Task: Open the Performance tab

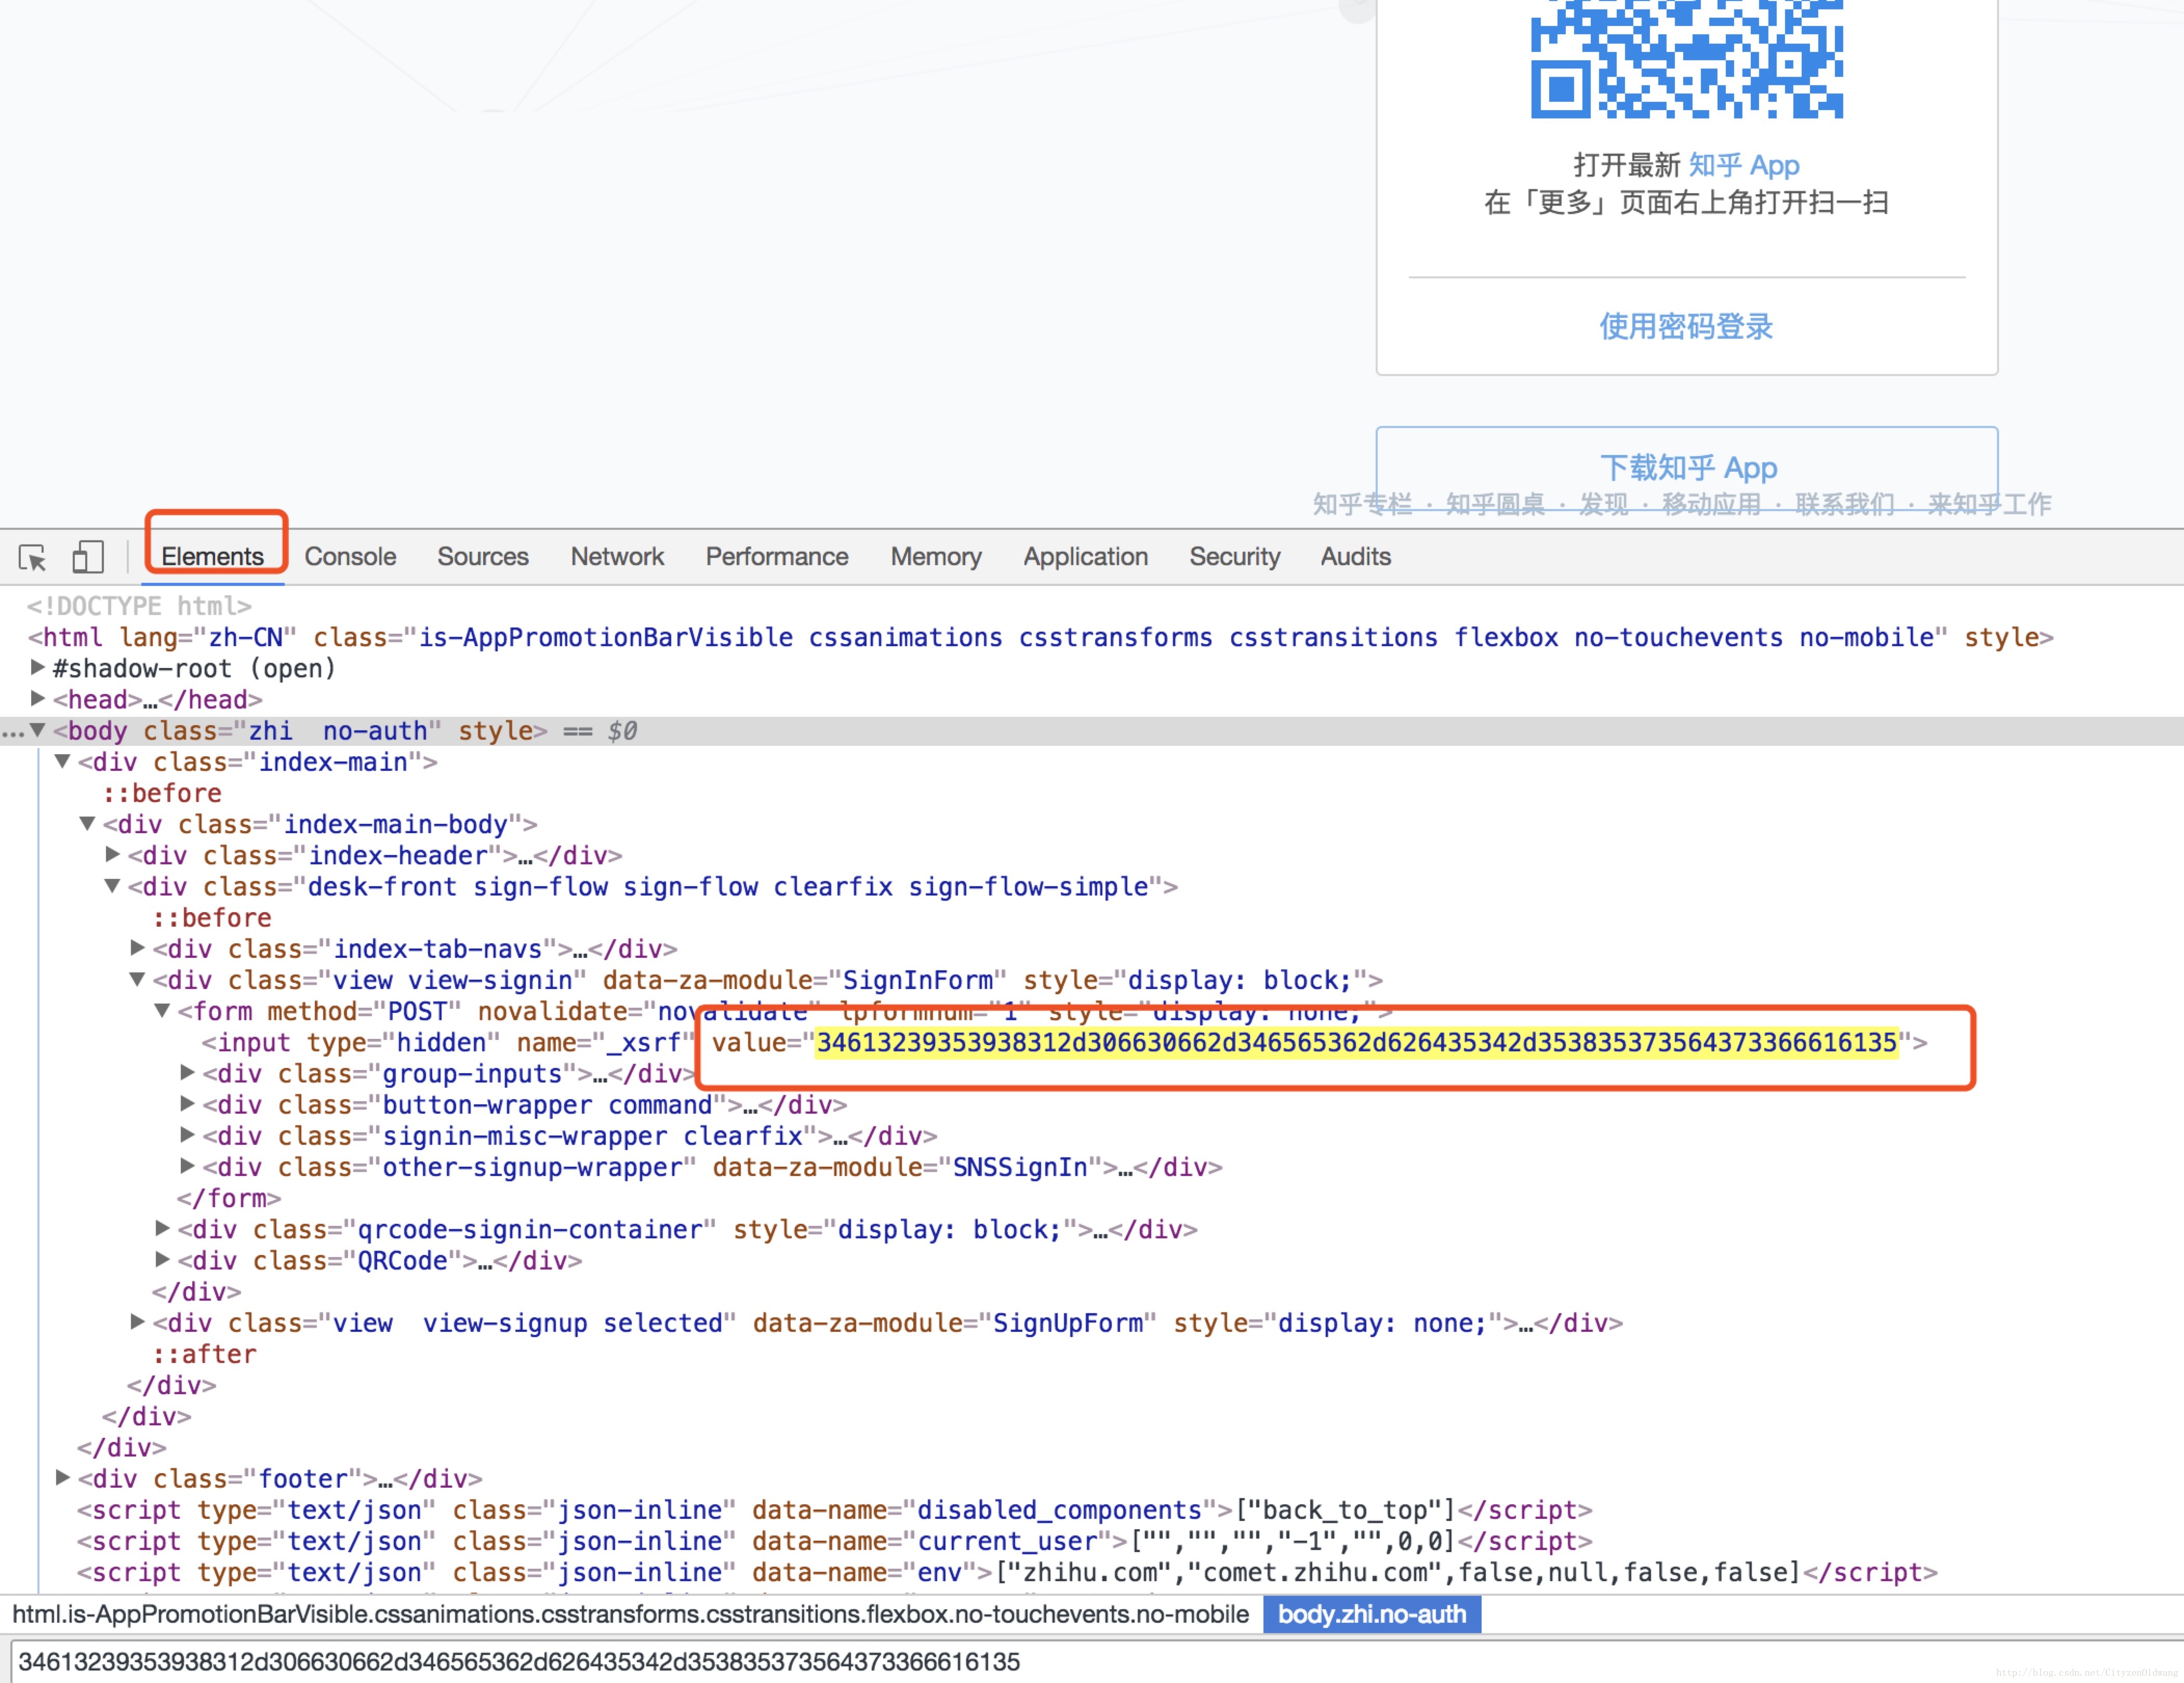Action: (x=777, y=557)
